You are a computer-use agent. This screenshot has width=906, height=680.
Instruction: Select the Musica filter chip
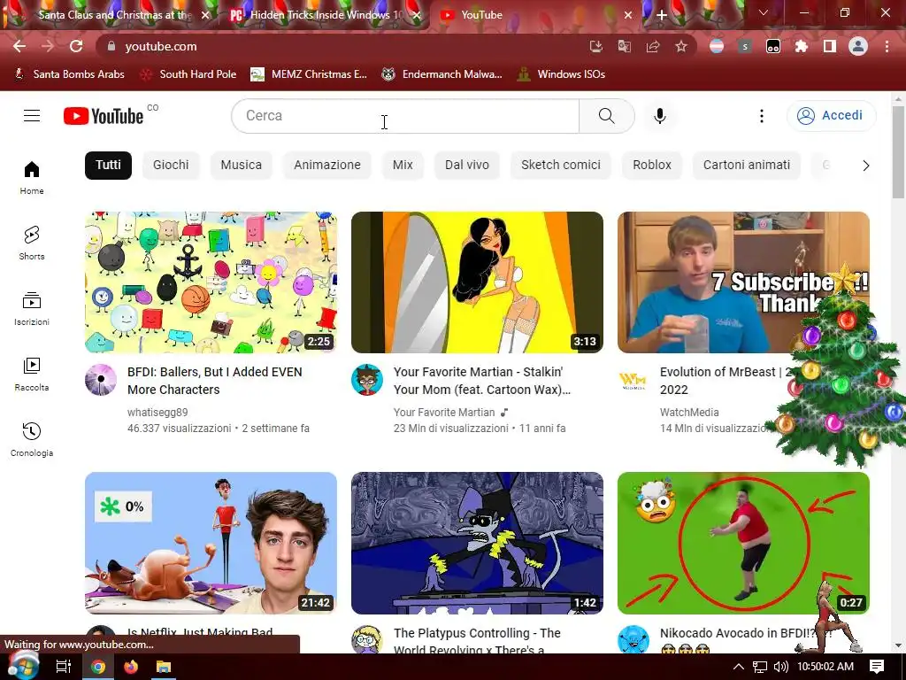[241, 166]
